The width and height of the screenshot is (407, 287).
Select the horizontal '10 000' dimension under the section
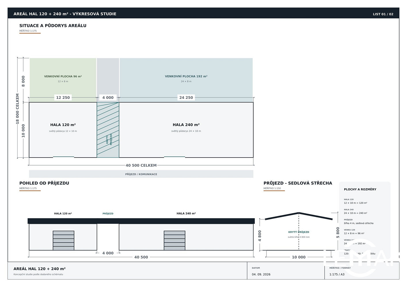click(x=299, y=257)
